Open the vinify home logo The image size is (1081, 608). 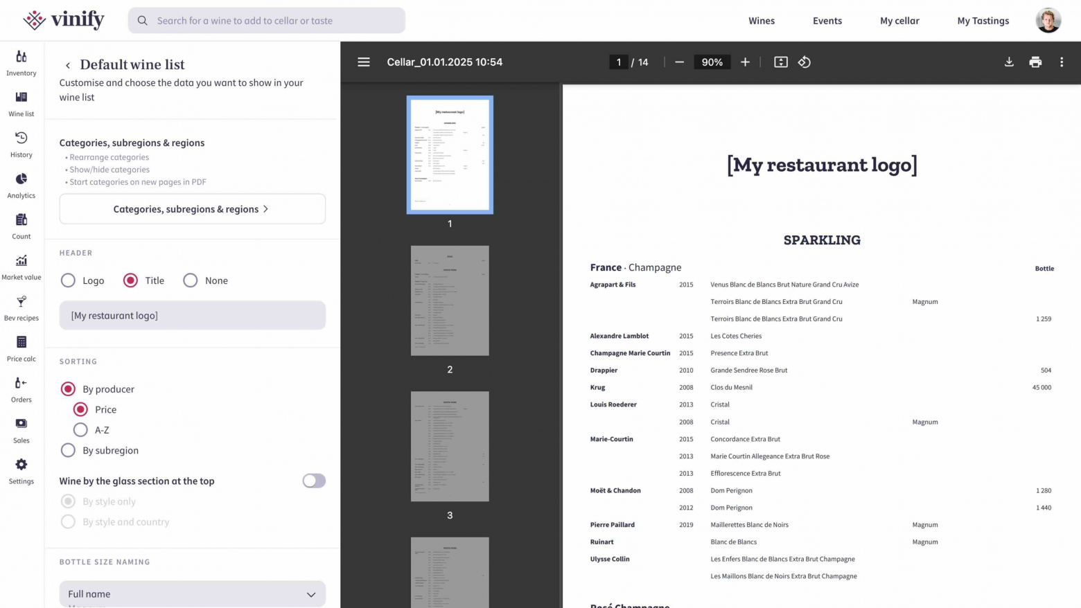(63, 20)
